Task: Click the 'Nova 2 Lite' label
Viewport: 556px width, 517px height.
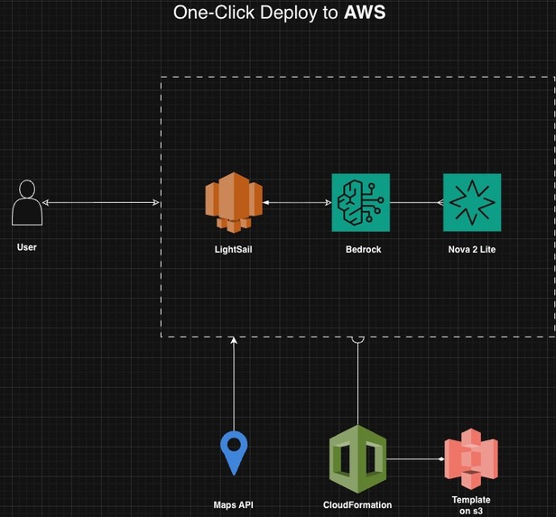Action: pos(472,249)
